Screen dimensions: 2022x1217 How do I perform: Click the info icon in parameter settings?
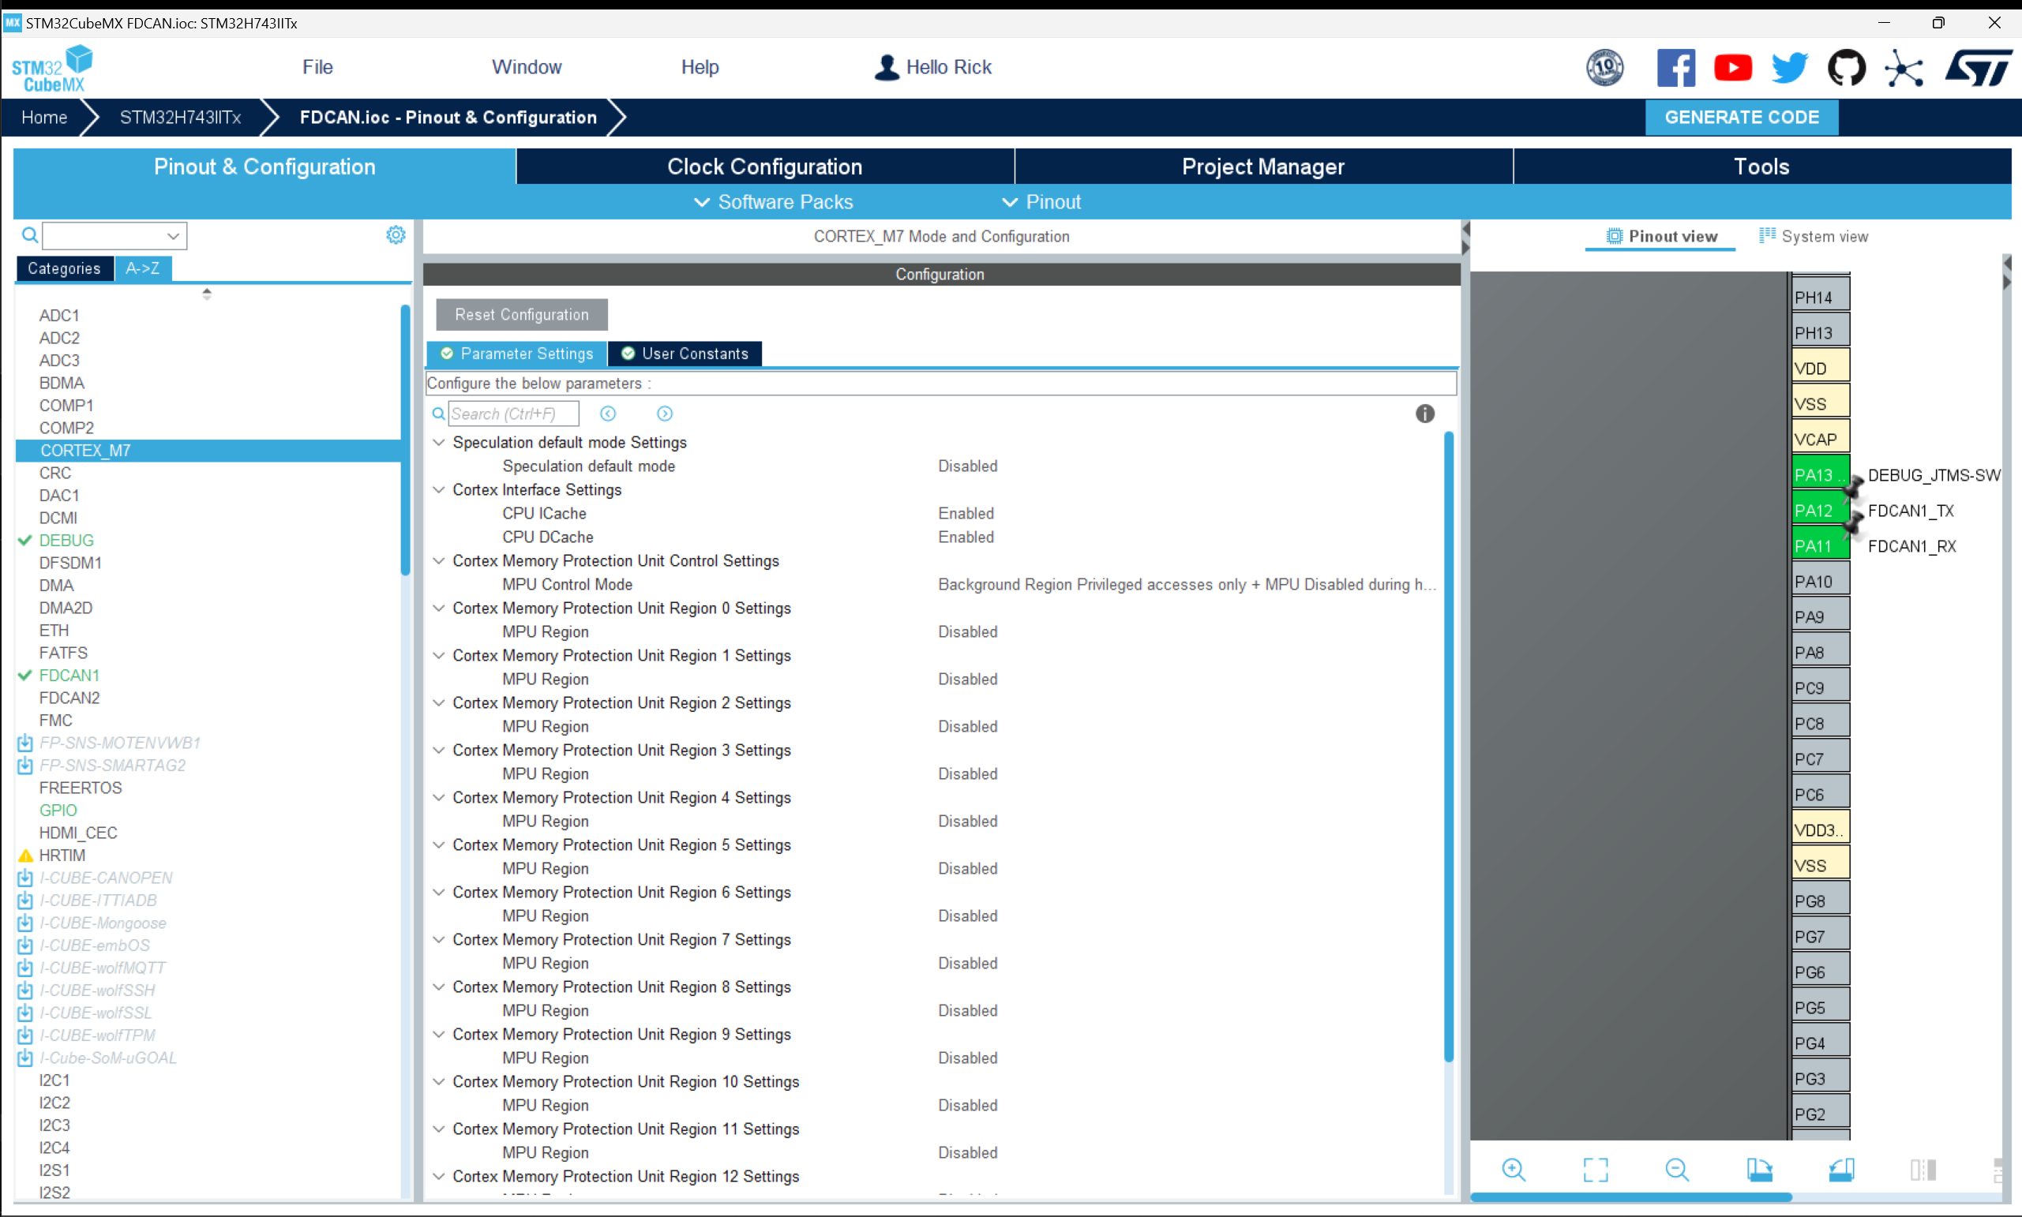[x=1425, y=414]
